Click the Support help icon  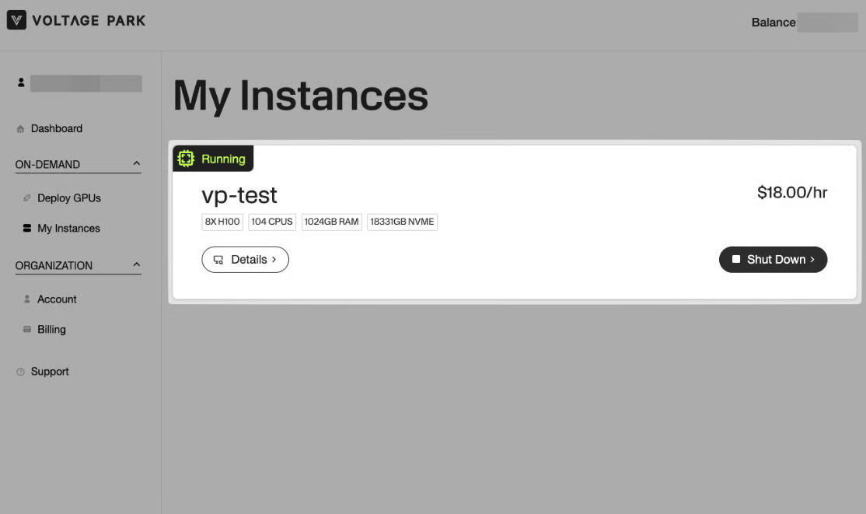click(x=21, y=372)
